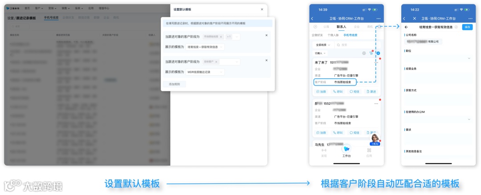Image resolution: width=481 pixels, height=195 pixels.
Task: Select the 手机号线索 tab in template settings
Action: coord(51,18)
